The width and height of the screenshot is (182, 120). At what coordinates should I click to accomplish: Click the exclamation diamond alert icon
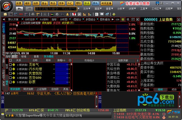pos(57,14)
